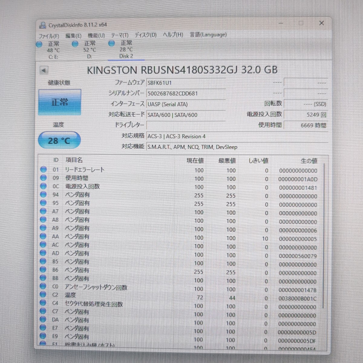Click the 現在値 column header
This screenshot has width=363, height=363.
point(195,161)
